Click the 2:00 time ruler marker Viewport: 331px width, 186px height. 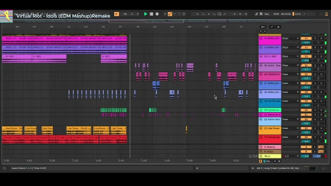pyautogui.click(x=190, y=160)
